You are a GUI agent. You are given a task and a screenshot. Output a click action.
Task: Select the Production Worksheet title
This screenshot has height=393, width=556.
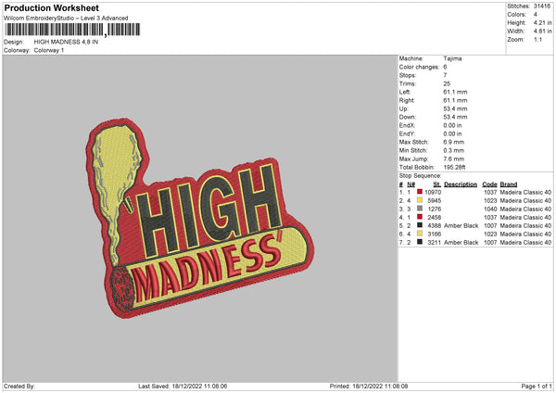pos(51,7)
